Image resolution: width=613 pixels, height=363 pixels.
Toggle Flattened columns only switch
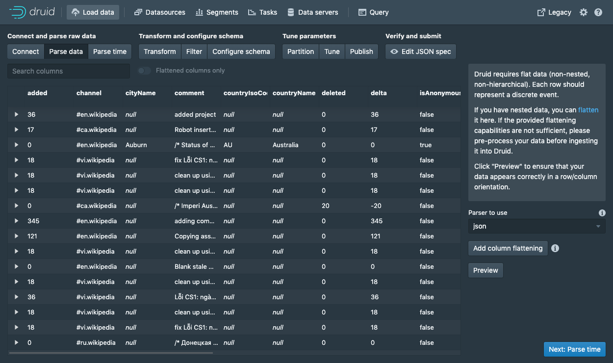point(144,71)
